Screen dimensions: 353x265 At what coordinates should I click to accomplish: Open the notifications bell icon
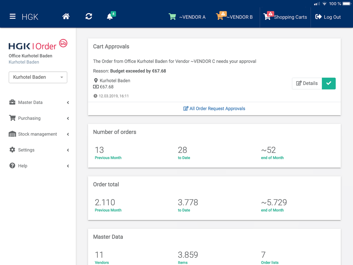[110, 17]
